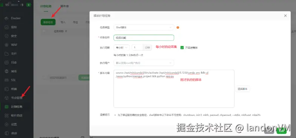Open the 终端 terminal sidebar icon
The height and width of the screenshot is (138, 296).
point(7,89)
